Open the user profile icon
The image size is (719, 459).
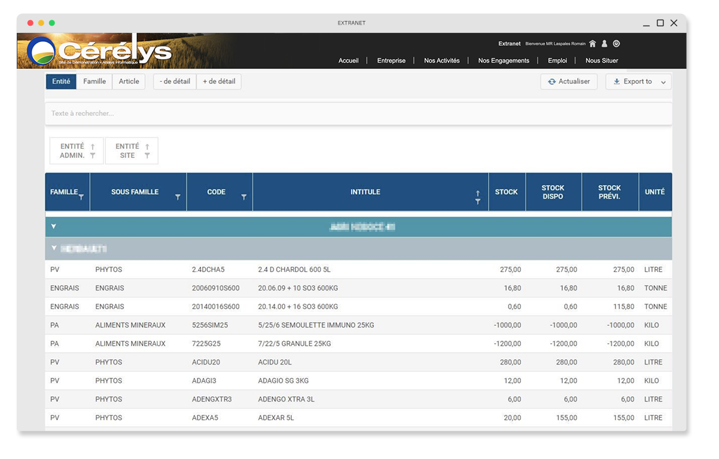pyautogui.click(x=604, y=44)
